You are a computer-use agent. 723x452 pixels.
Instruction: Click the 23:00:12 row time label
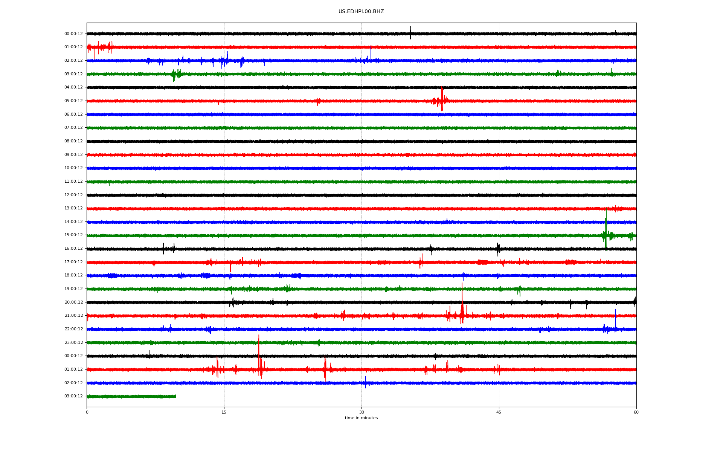coord(73,343)
